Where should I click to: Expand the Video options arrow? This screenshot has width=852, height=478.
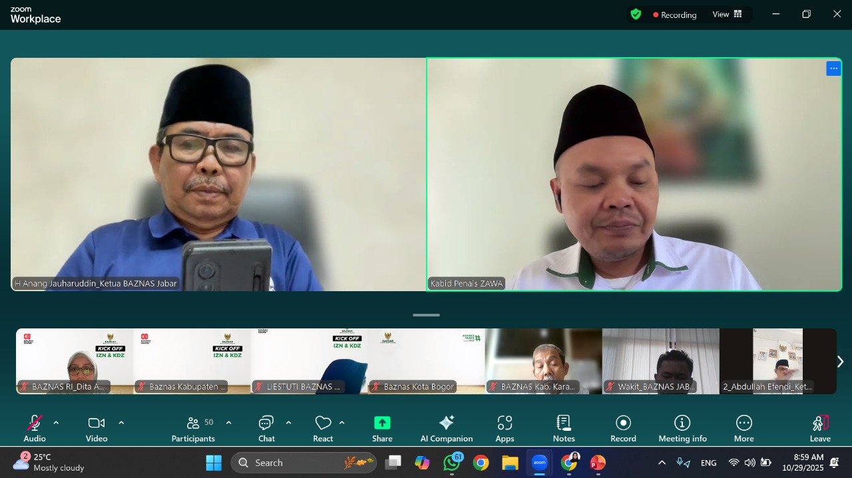[x=121, y=423]
